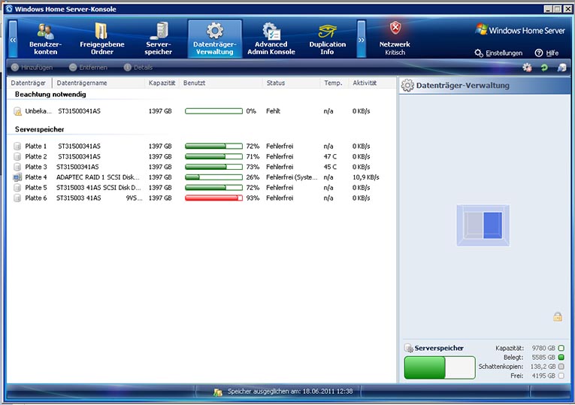Open the Benutzerkonten tab

(45, 39)
